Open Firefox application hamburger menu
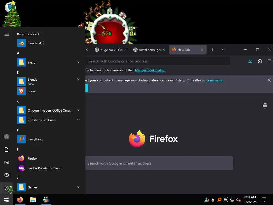Screen dimensions: 273x205 coord(269,61)
